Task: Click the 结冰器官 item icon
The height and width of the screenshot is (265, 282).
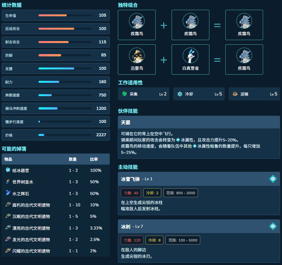Action: tap(8, 169)
